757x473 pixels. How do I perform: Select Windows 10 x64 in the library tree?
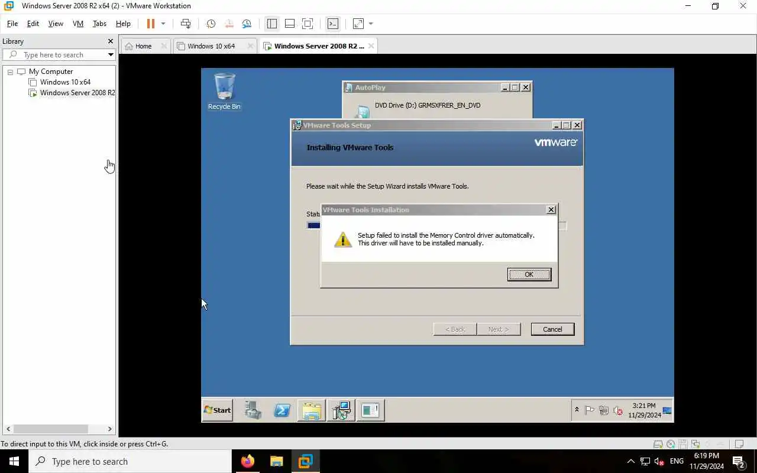coord(65,82)
